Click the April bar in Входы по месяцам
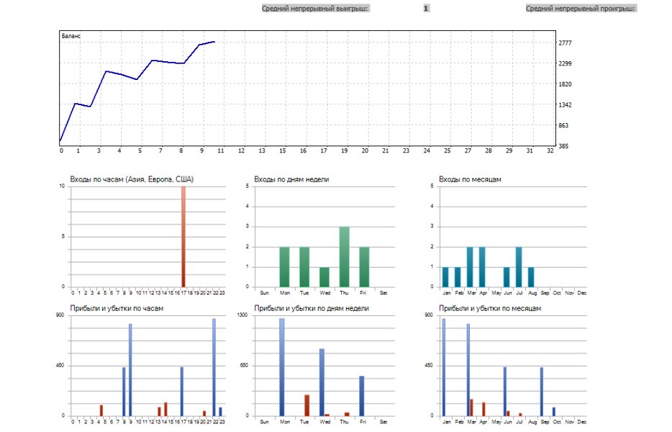Screen dimensions: 672x432 (482, 267)
